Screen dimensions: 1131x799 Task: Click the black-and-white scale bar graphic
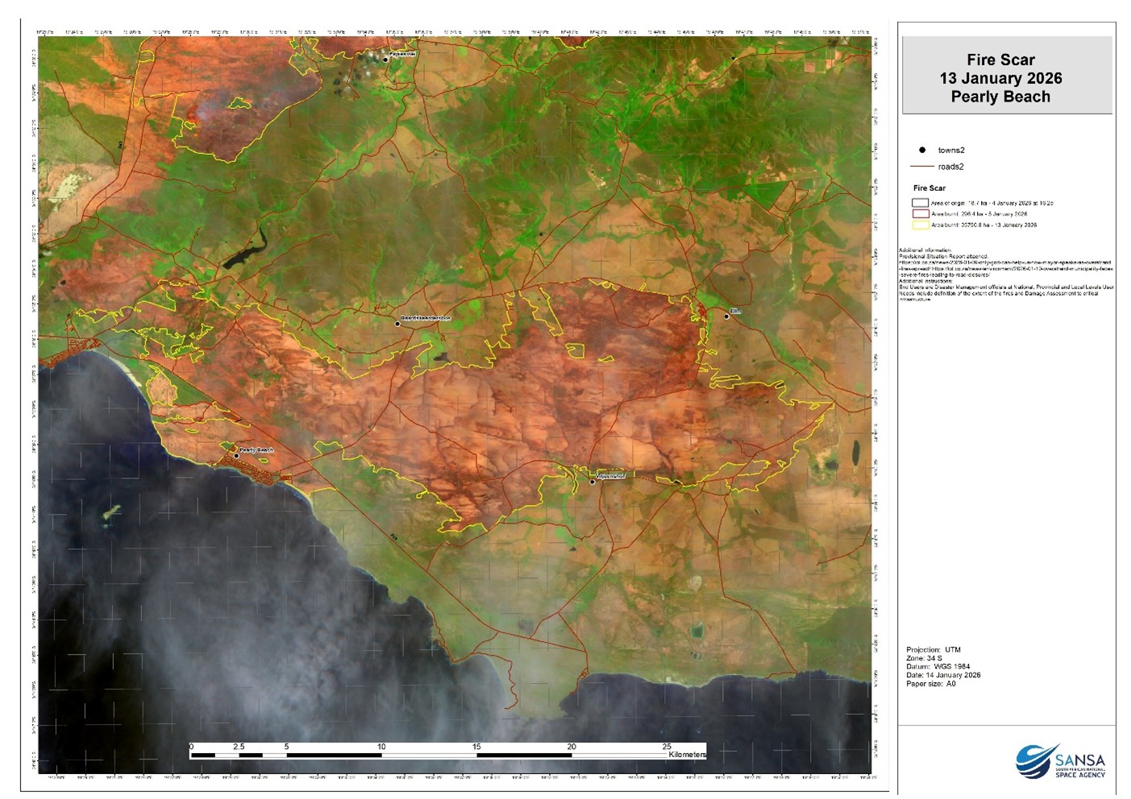429,755
